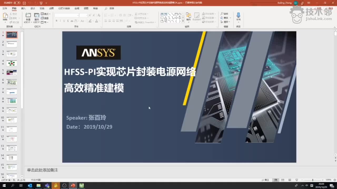The width and height of the screenshot is (337, 189).
Task: Click the Underline formatting icon
Action: click(64, 21)
